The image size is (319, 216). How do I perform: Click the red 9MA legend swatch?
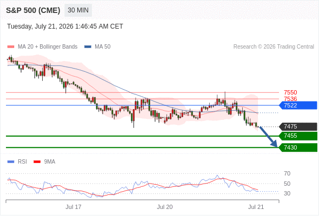37,162
